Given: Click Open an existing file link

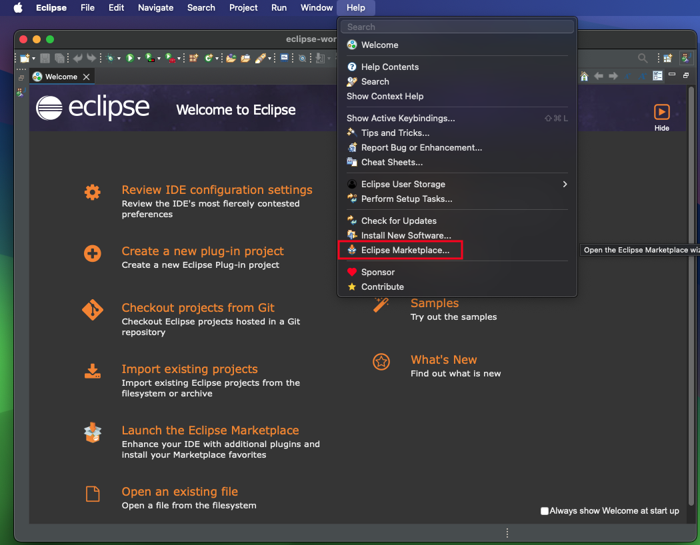Looking at the screenshot, I should [x=180, y=492].
